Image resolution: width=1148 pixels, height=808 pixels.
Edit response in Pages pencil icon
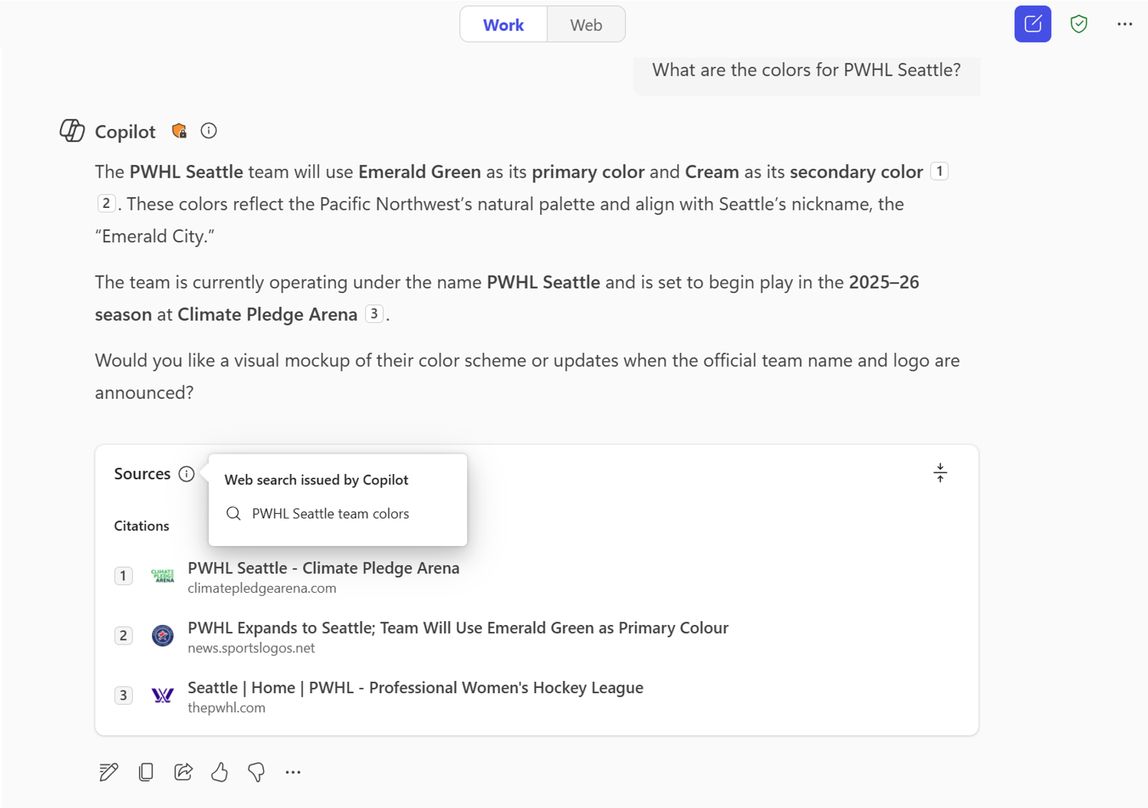(x=109, y=772)
